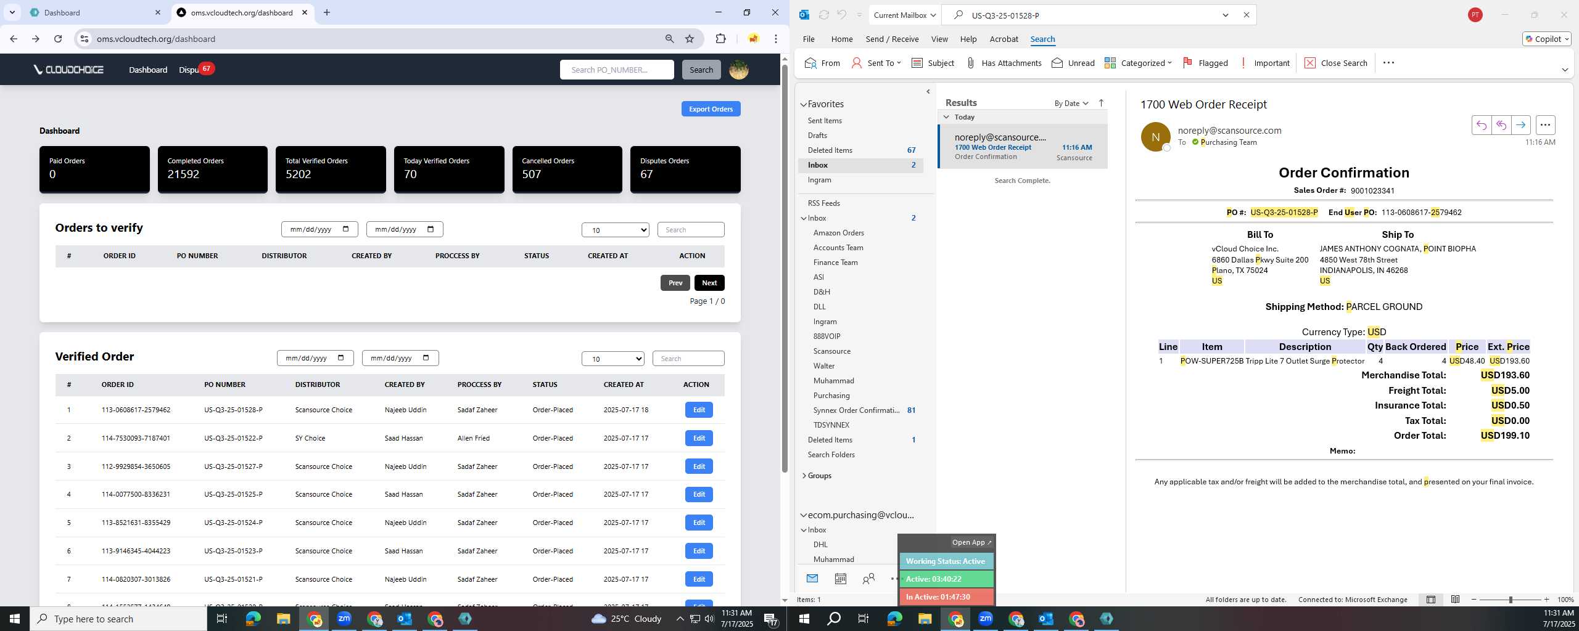Collapse the Outlook ribbon with the chevron

click(x=1565, y=70)
